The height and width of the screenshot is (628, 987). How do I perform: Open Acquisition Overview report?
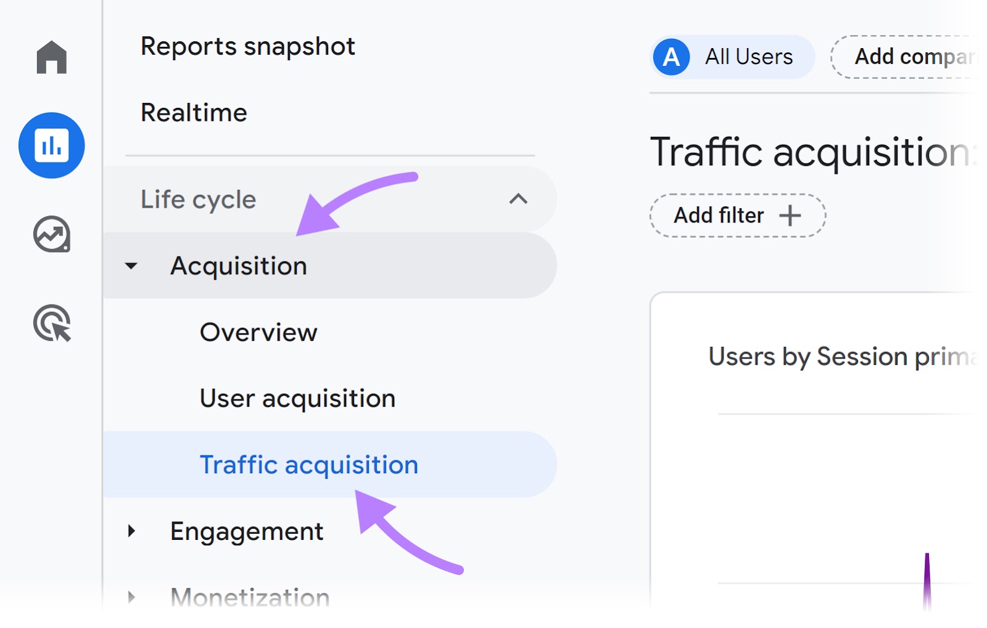(258, 332)
